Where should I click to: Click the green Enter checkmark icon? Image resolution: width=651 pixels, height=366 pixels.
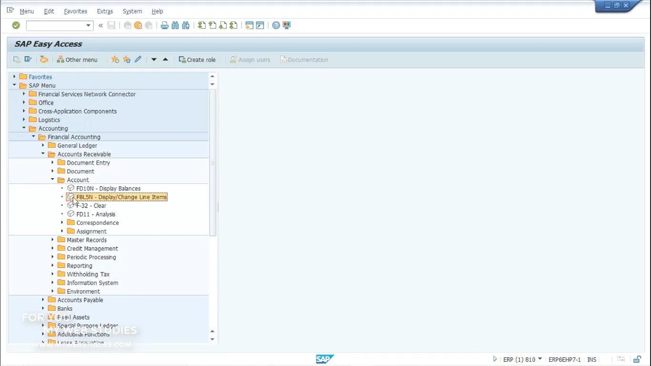[x=16, y=25]
